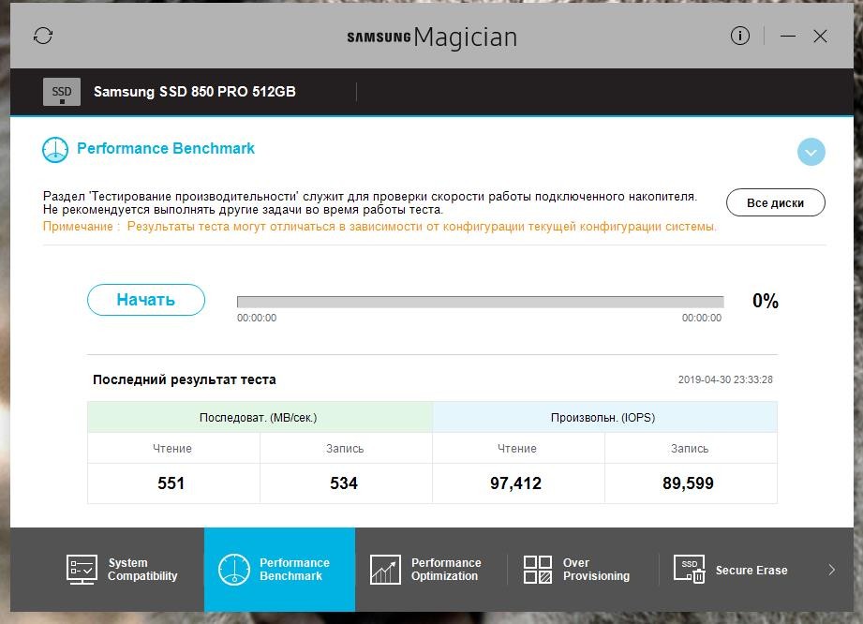Click the refresh icon in title bar
Screen dimensions: 863x624
coord(43,37)
